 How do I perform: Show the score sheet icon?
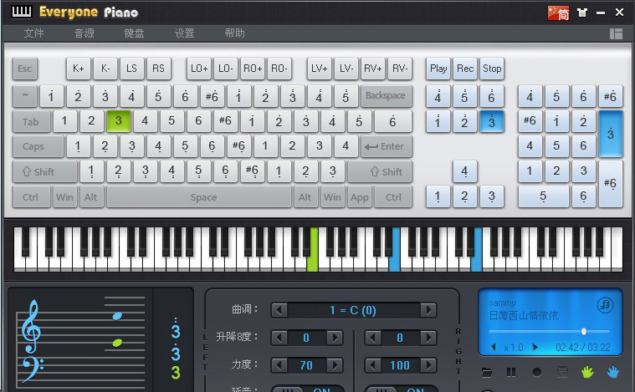(x=562, y=371)
